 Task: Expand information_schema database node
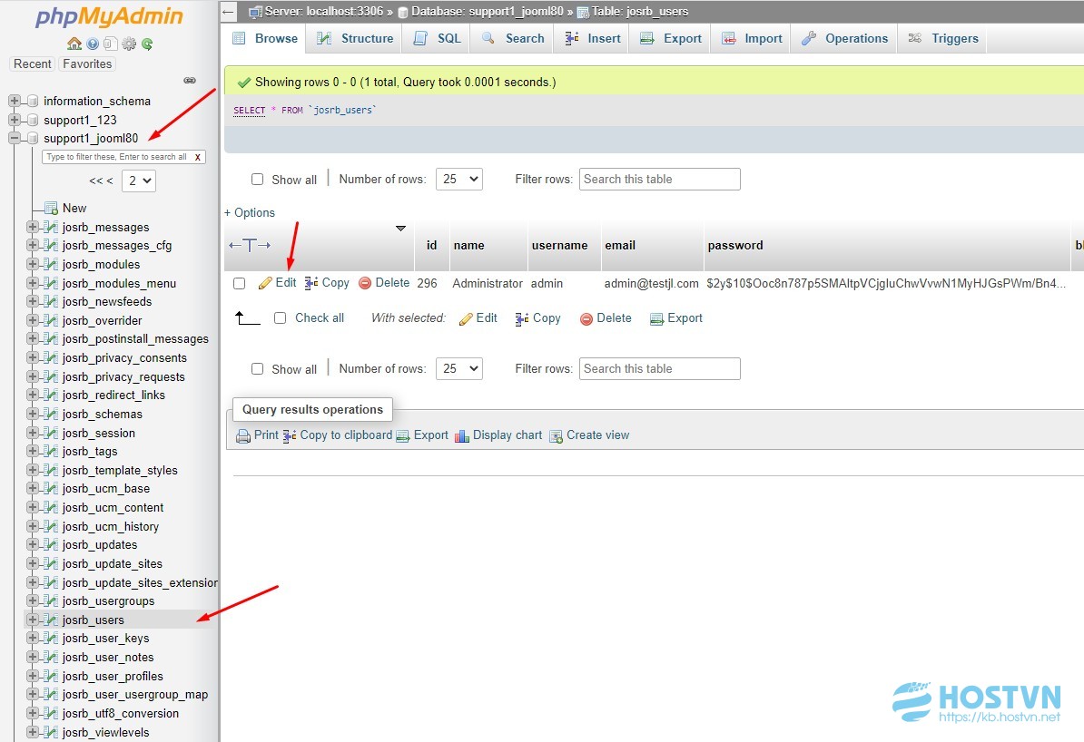14,101
